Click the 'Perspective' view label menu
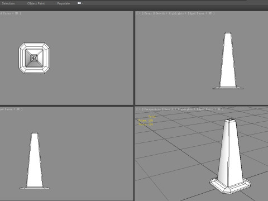268x201 pixels. click(152, 109)
